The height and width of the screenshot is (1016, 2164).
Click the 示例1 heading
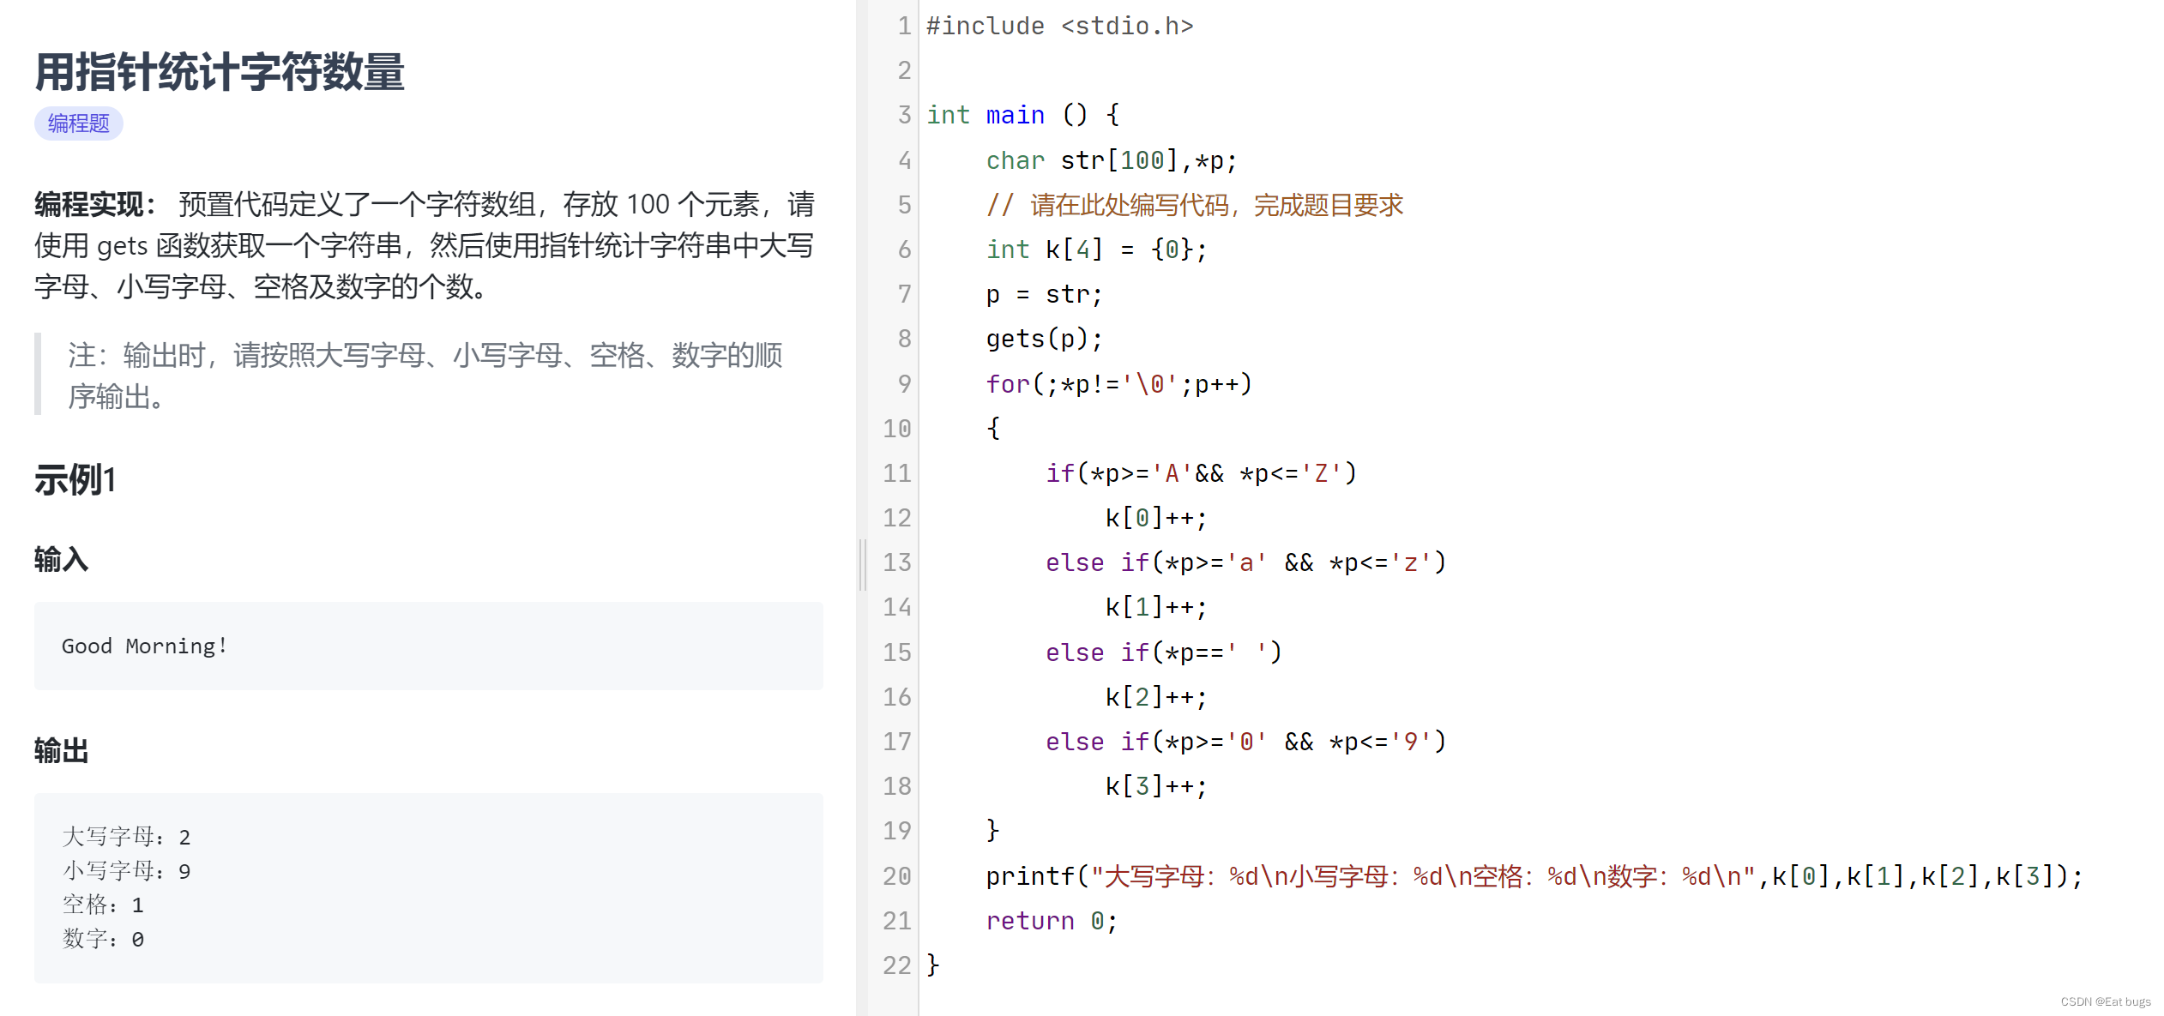click(x=75, y=479)
